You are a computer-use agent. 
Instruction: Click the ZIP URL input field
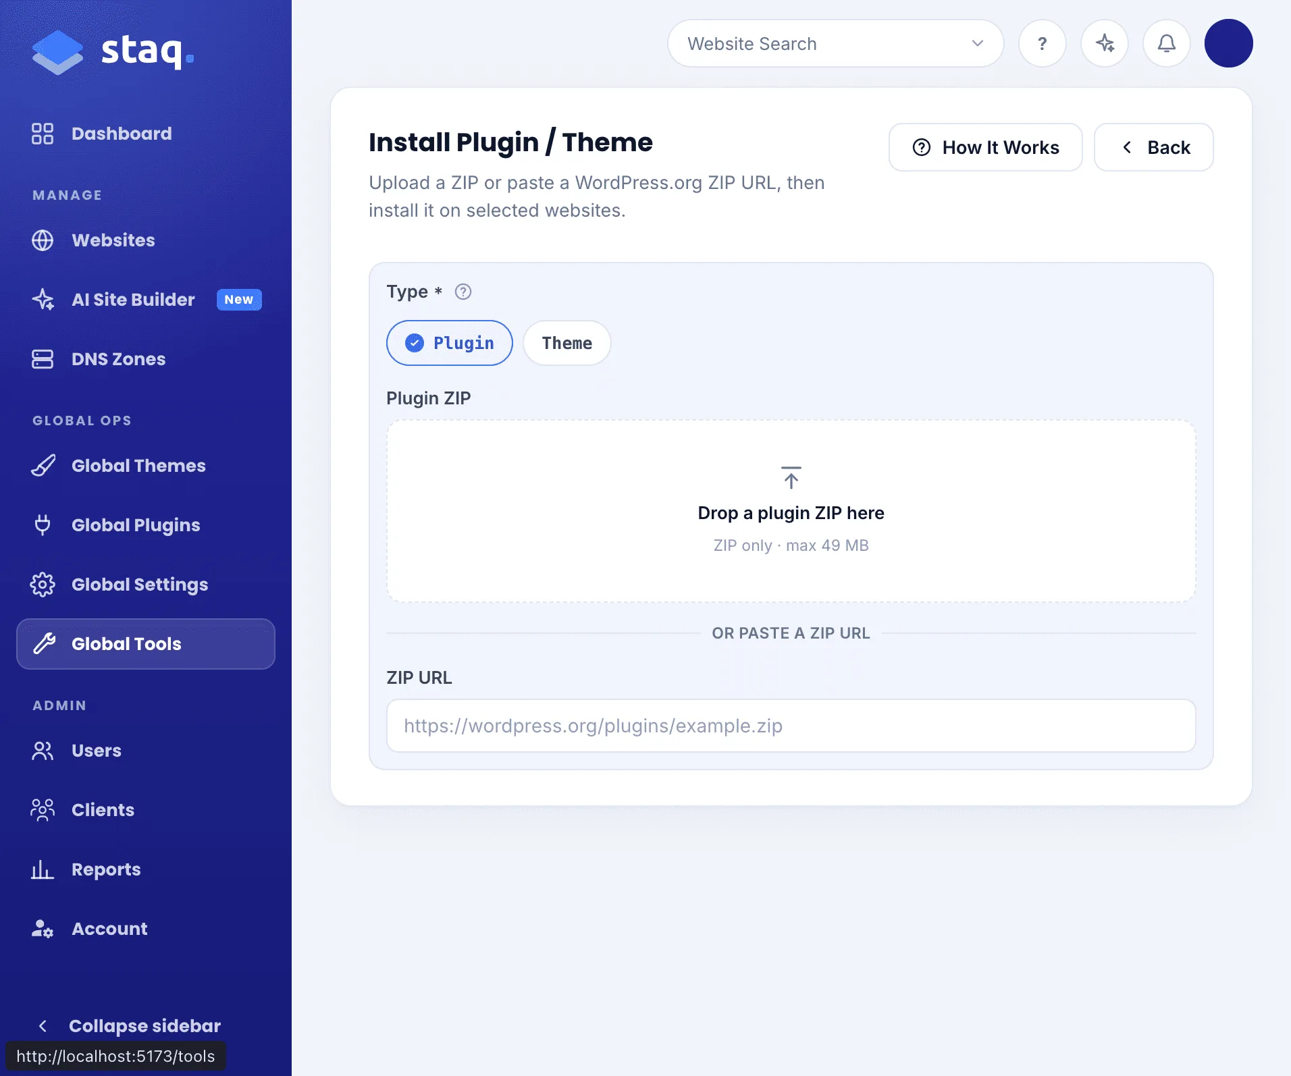[791, 726]
